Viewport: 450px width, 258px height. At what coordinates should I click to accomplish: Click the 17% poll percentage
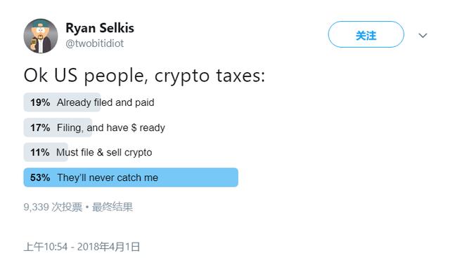pyautogui.click(x=40, y=128)
